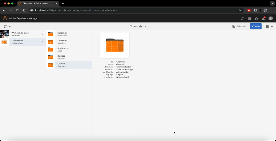This screenshot has height=141, width=276.
Task: Click the blue Create button
Action: tap(256, 26)
